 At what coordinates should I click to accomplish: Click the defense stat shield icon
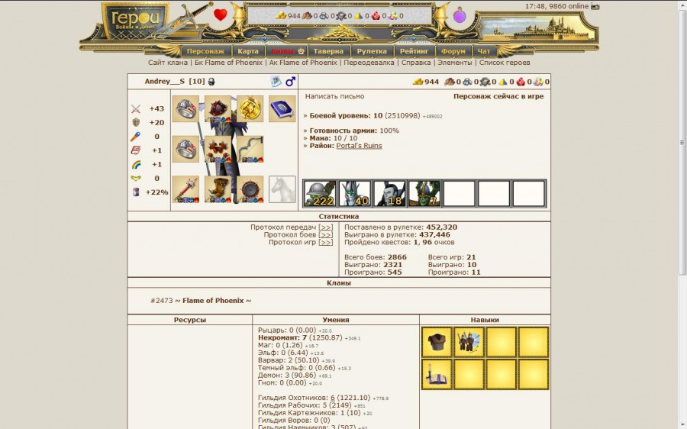(x=136, y=123)
